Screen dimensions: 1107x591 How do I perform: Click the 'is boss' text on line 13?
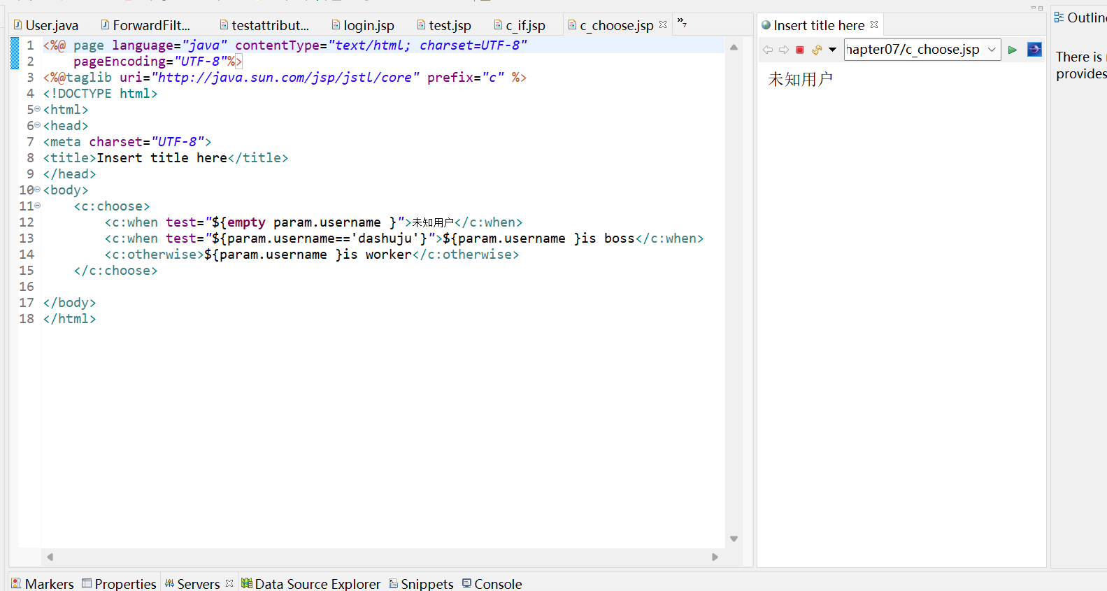click(x=608, y=238)
